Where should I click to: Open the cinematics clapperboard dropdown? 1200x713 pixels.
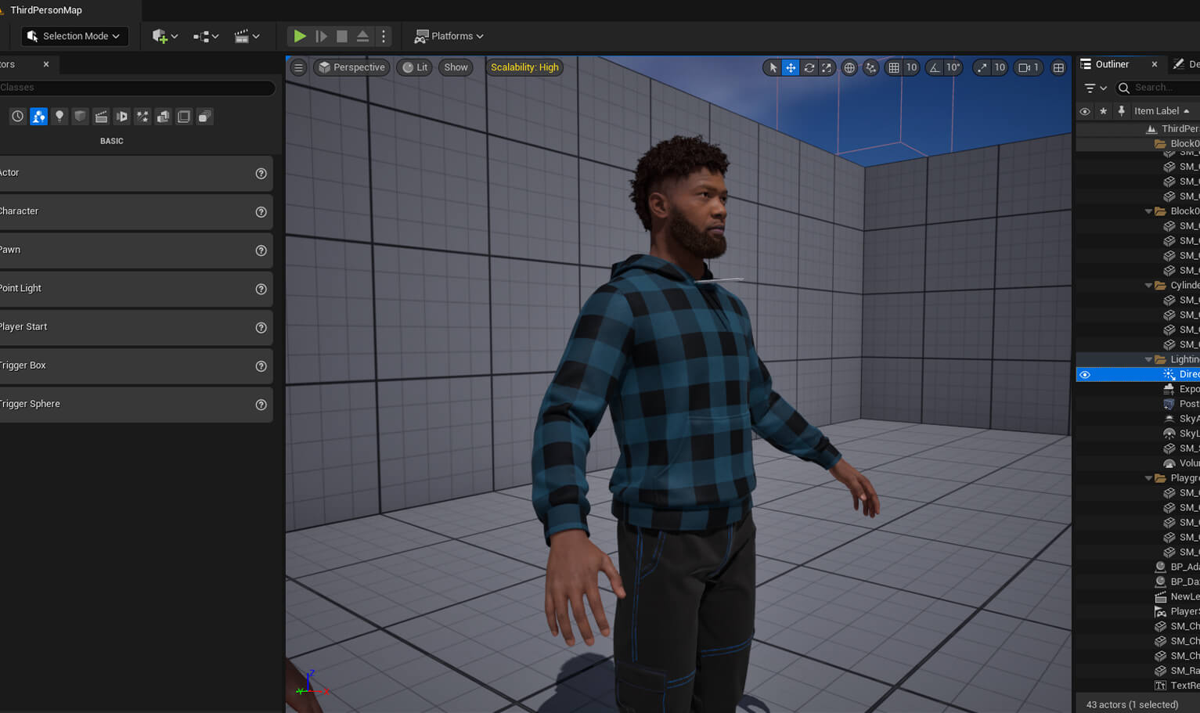tap(247, 36)
